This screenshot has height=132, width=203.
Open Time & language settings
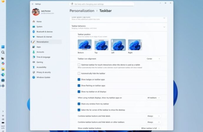[x=46, y=57]
